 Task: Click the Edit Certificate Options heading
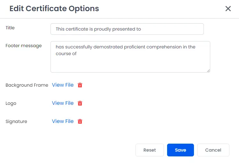tap(54, 9)
